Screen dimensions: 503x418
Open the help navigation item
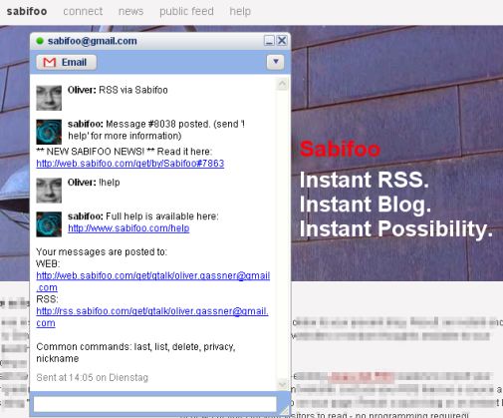pos(240,11)
